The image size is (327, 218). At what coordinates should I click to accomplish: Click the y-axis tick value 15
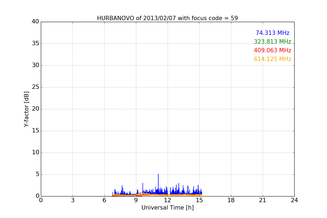coord(35,131)
